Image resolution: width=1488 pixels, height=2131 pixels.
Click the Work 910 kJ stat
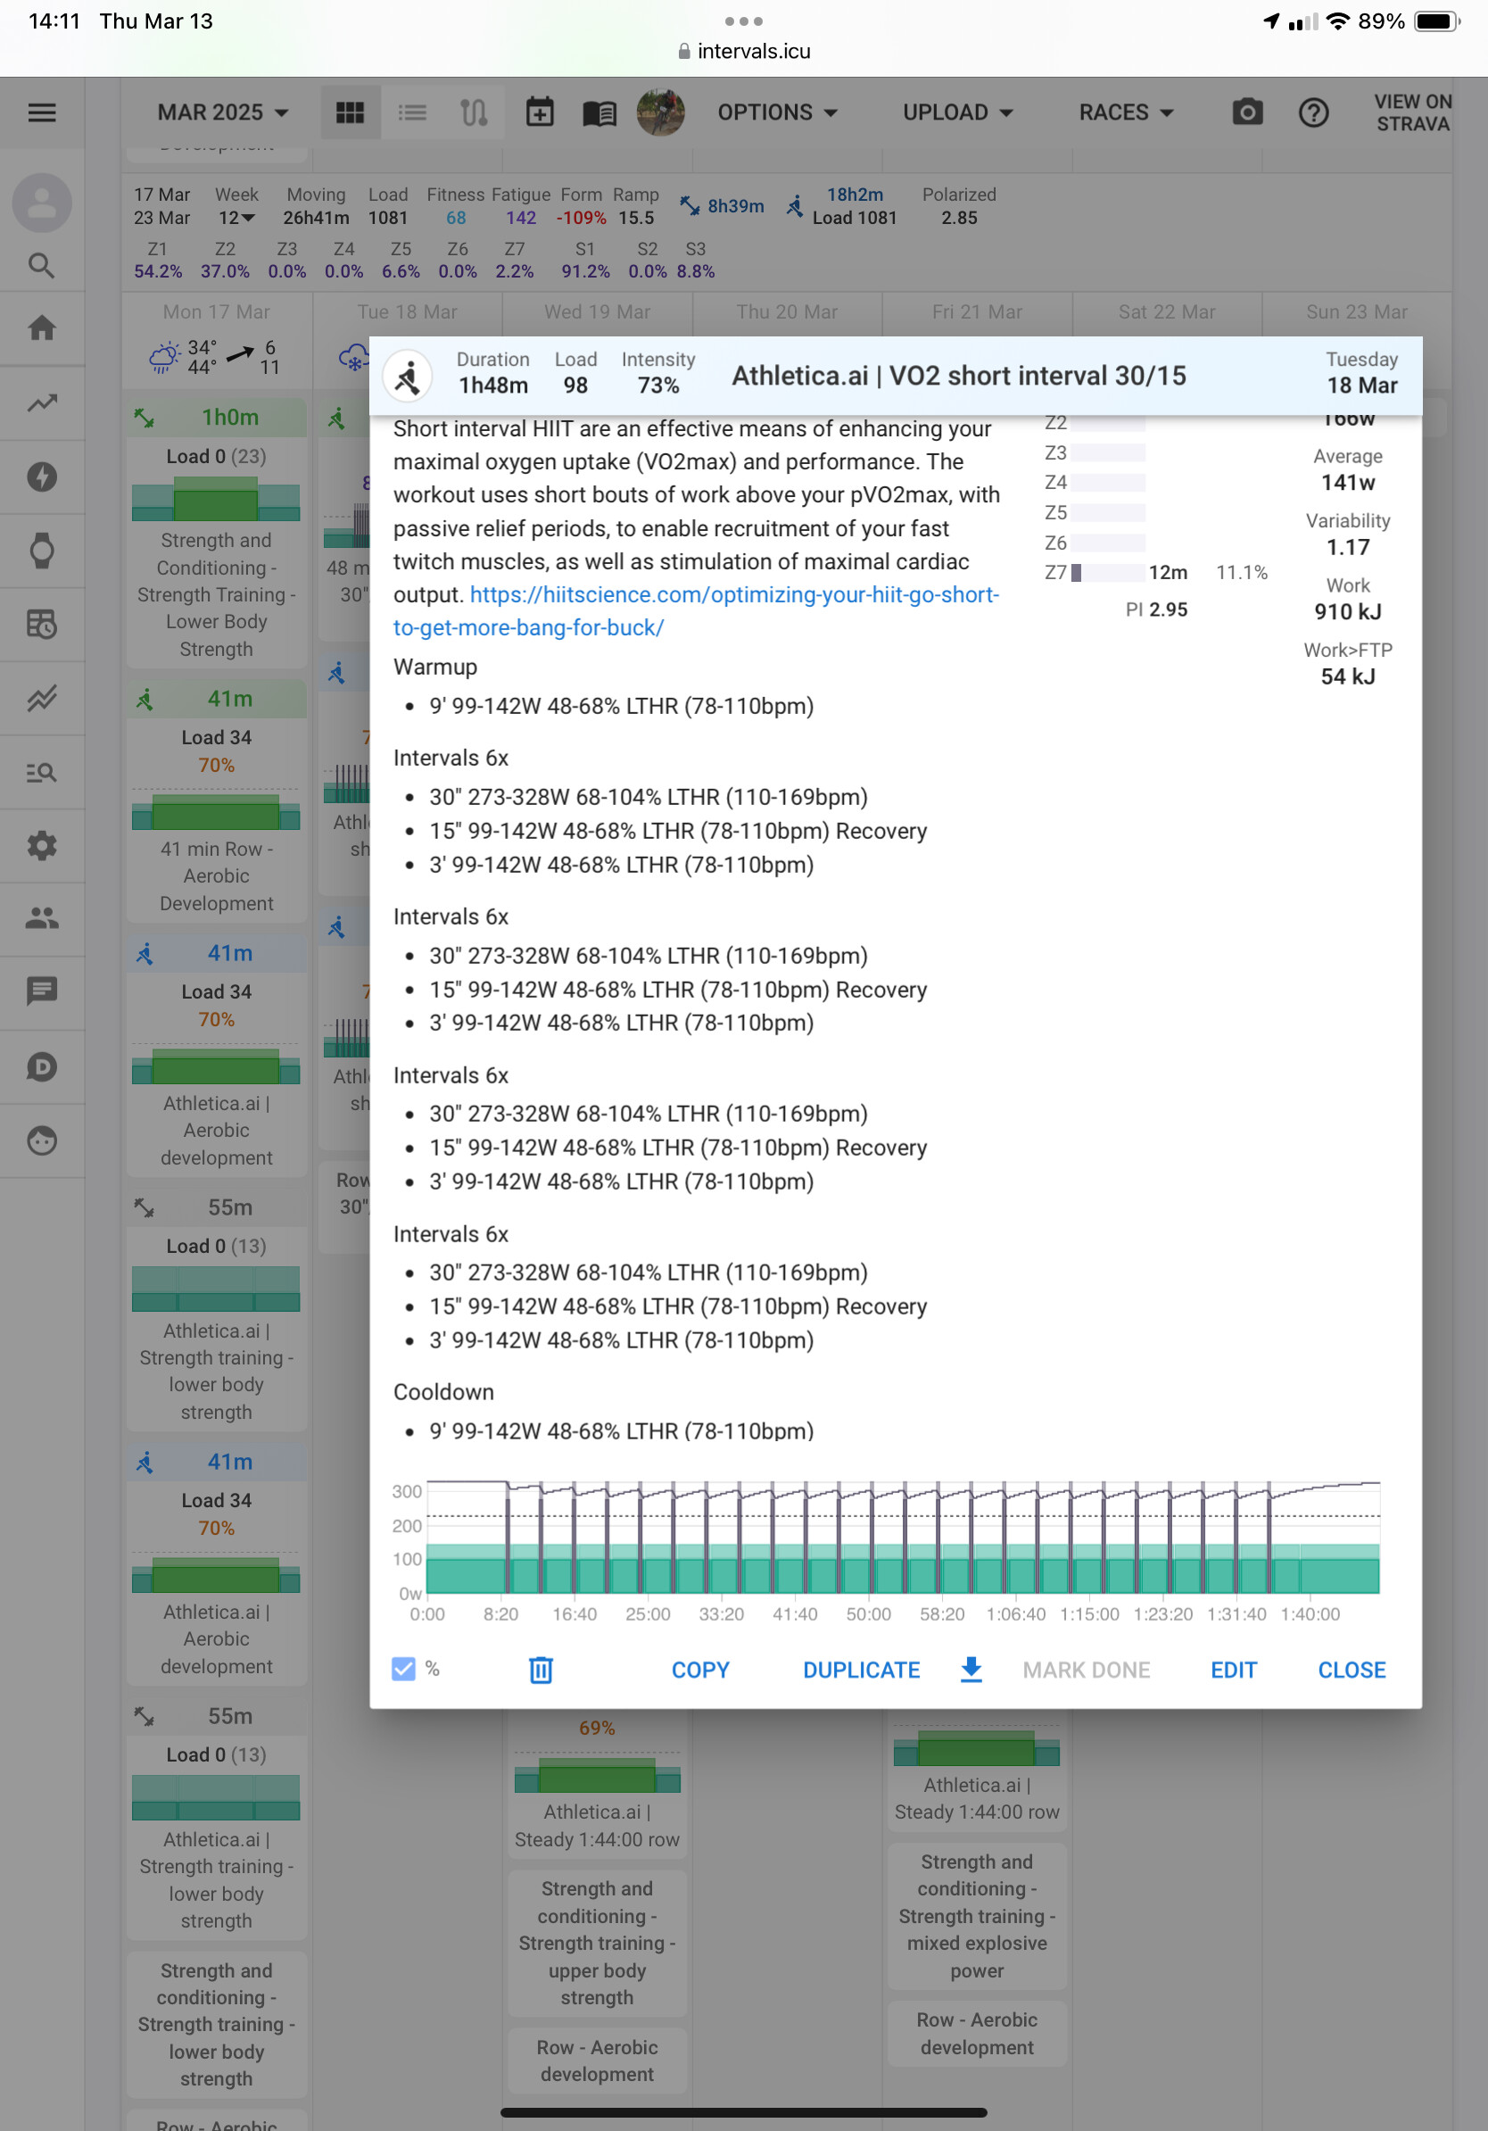pyautogui.click(x=1348, y=599)
